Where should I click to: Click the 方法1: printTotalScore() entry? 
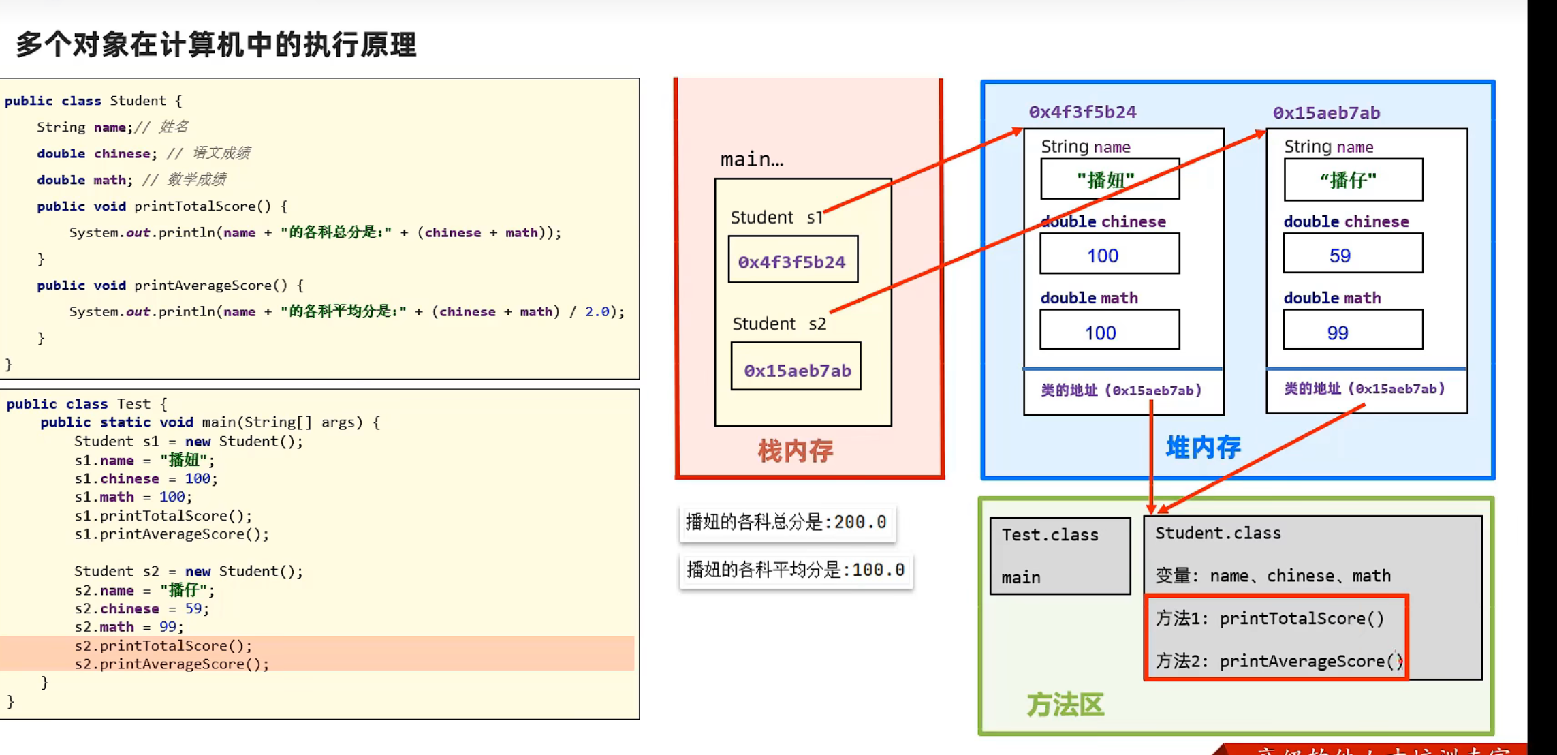1270,618
